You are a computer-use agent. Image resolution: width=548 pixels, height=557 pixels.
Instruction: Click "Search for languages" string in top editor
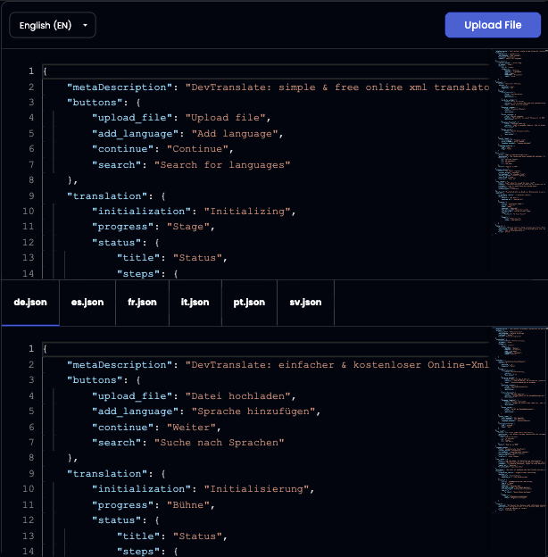[222, 165]
